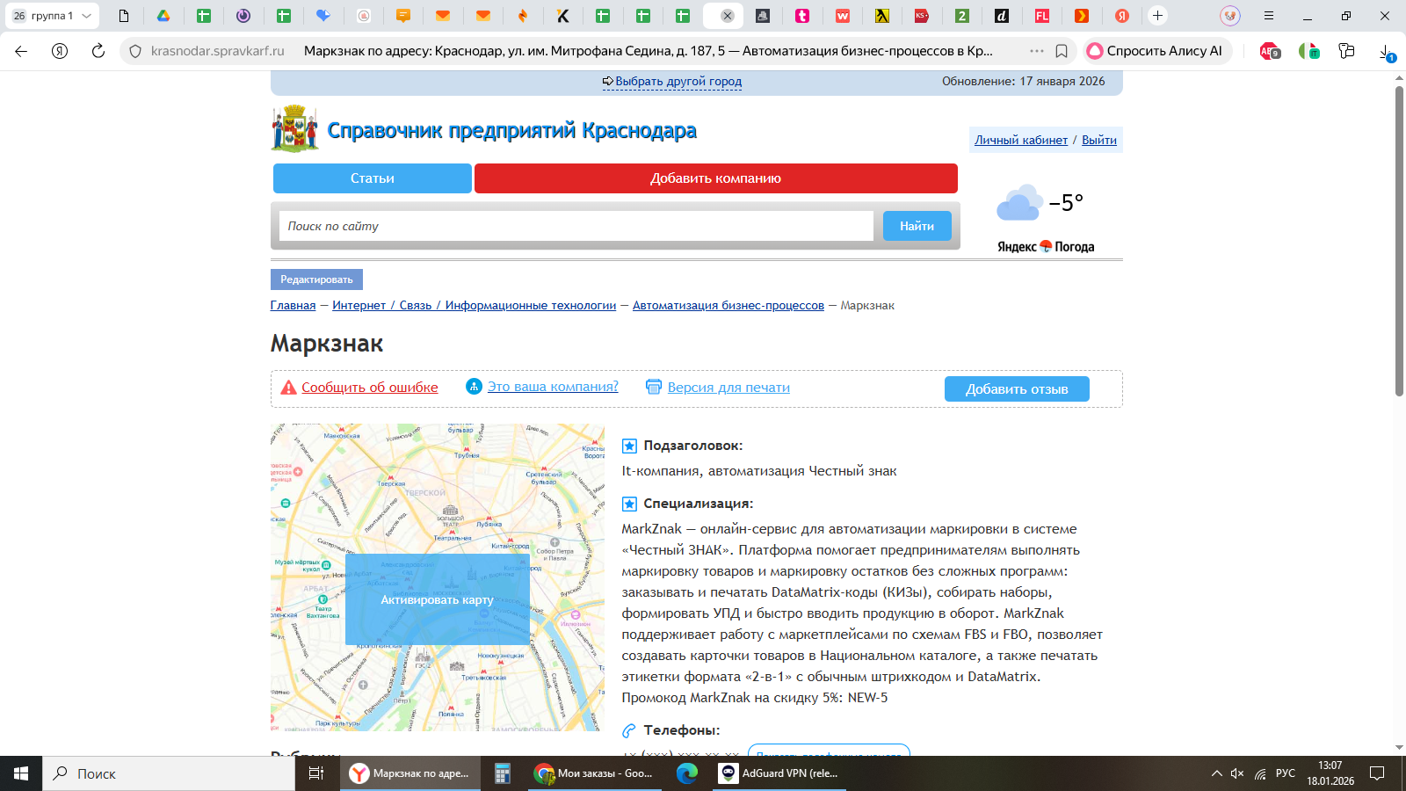Switch to the black d-logo tab
The image size is (1406, 791).
coord(1002,16)
